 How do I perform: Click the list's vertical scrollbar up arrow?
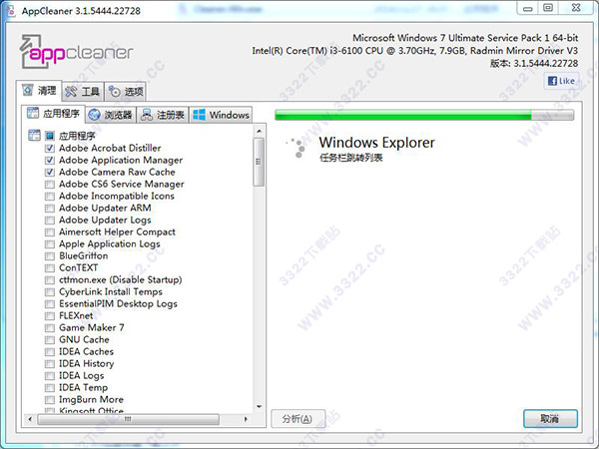(259, 132)
